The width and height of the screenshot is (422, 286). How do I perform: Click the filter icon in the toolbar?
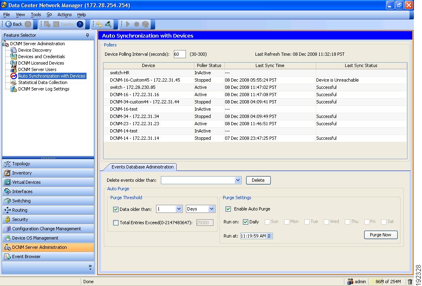108,24
